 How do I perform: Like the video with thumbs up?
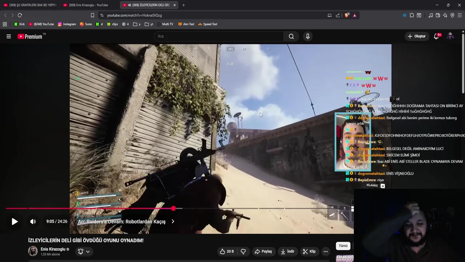pos(227,251)
